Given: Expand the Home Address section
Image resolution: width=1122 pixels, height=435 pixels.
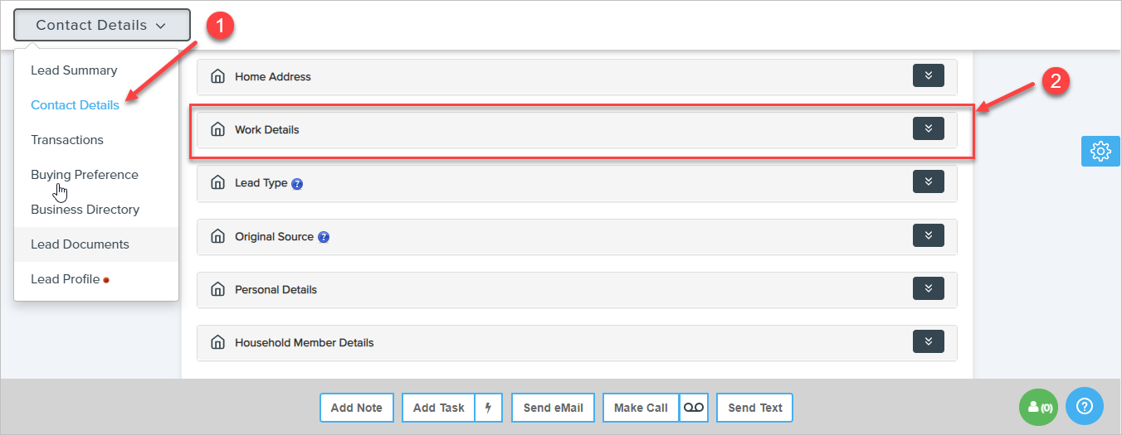Looking at the screenshot, I should 928,76.
